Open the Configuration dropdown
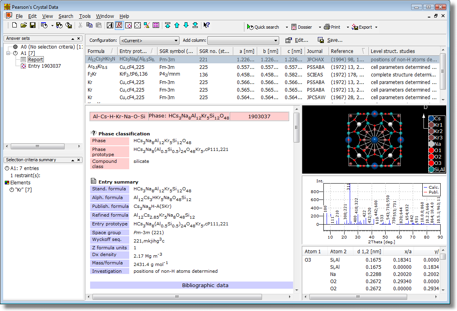The height and width of the screenshot is (311, 457). pos(150,40)
